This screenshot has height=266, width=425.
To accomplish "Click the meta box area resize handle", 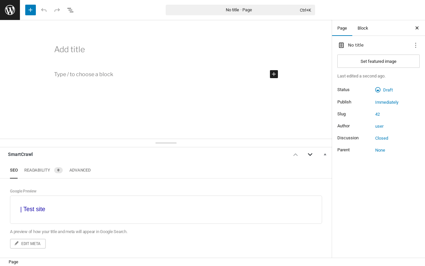I will click(x=166, y=143).
